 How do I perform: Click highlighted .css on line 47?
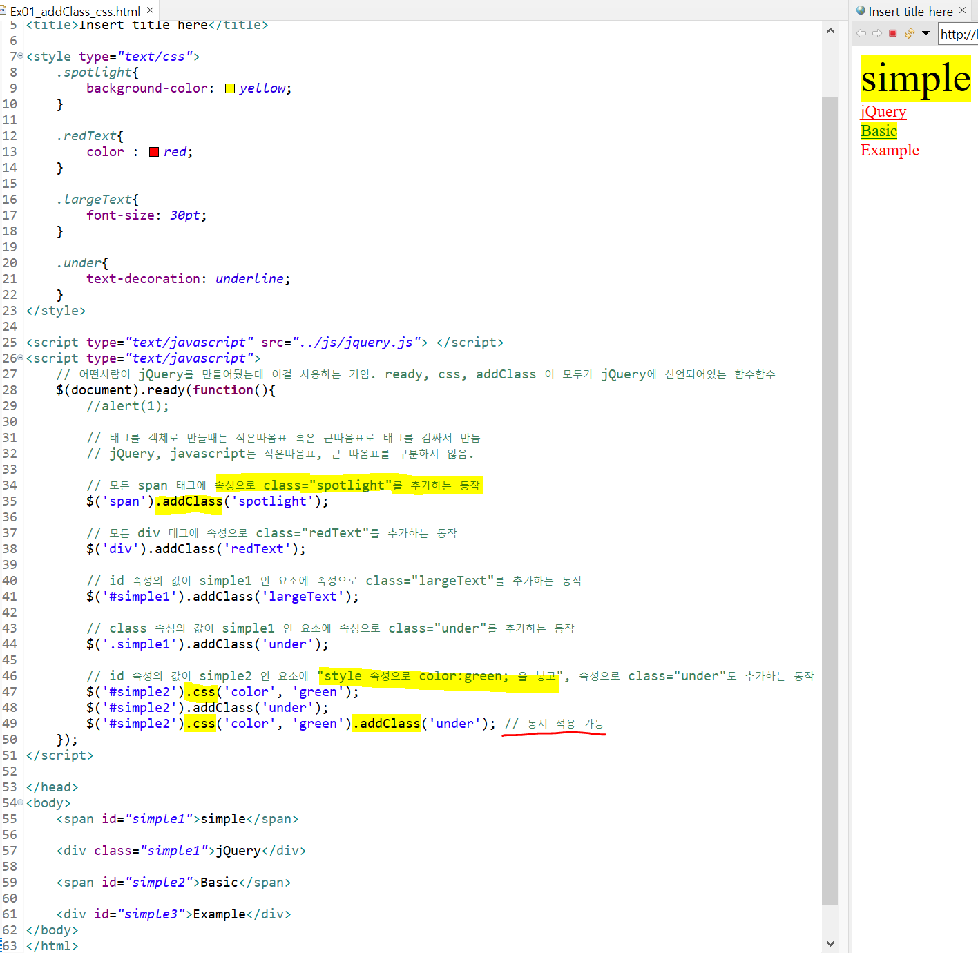[x=200, y=692]
